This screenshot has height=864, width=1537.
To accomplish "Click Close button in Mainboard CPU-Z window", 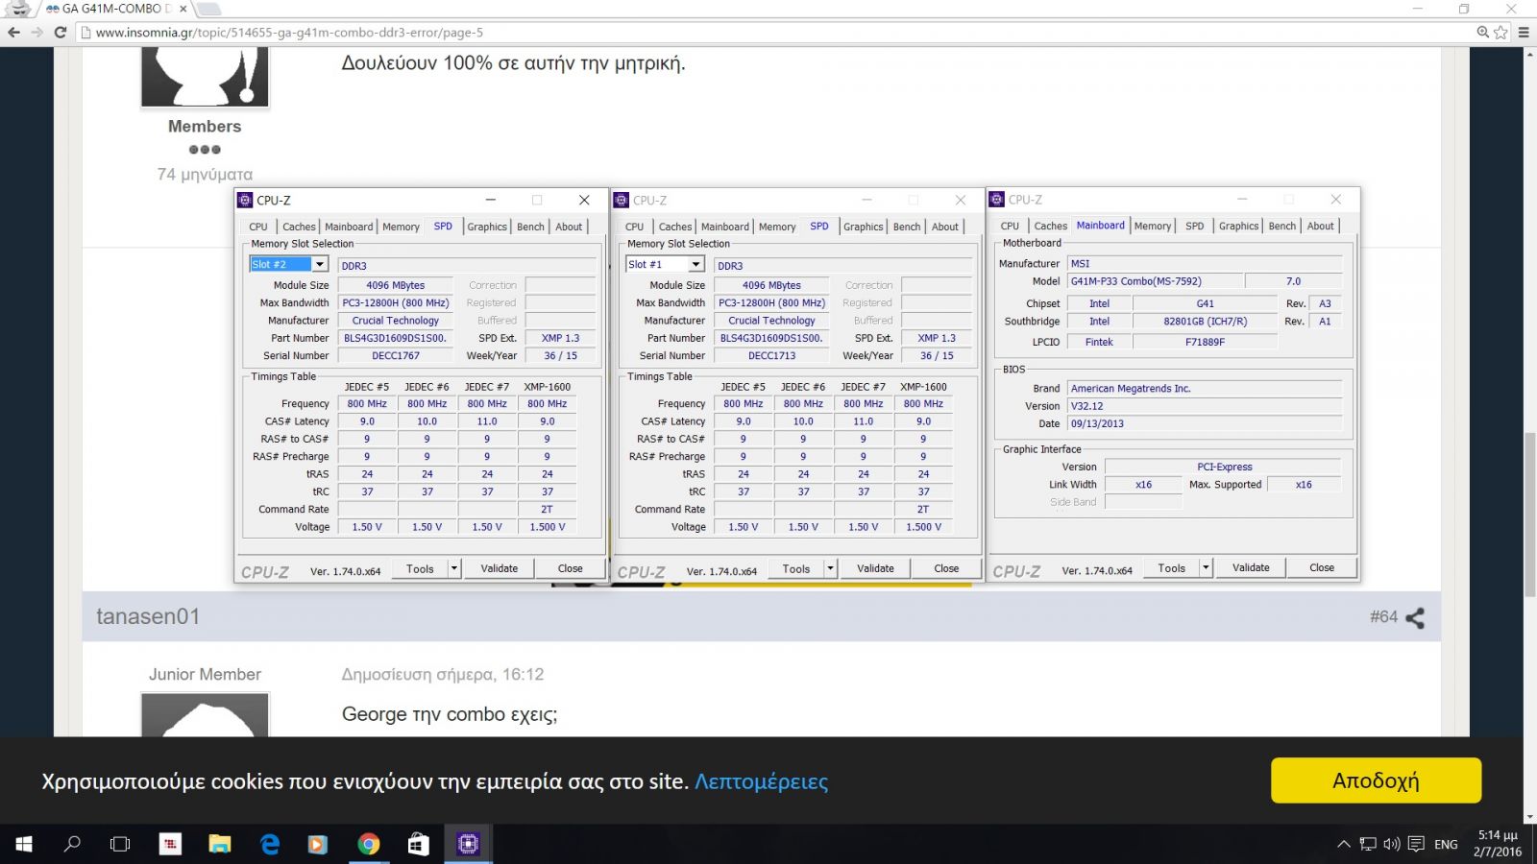I will coord(1322,567).
